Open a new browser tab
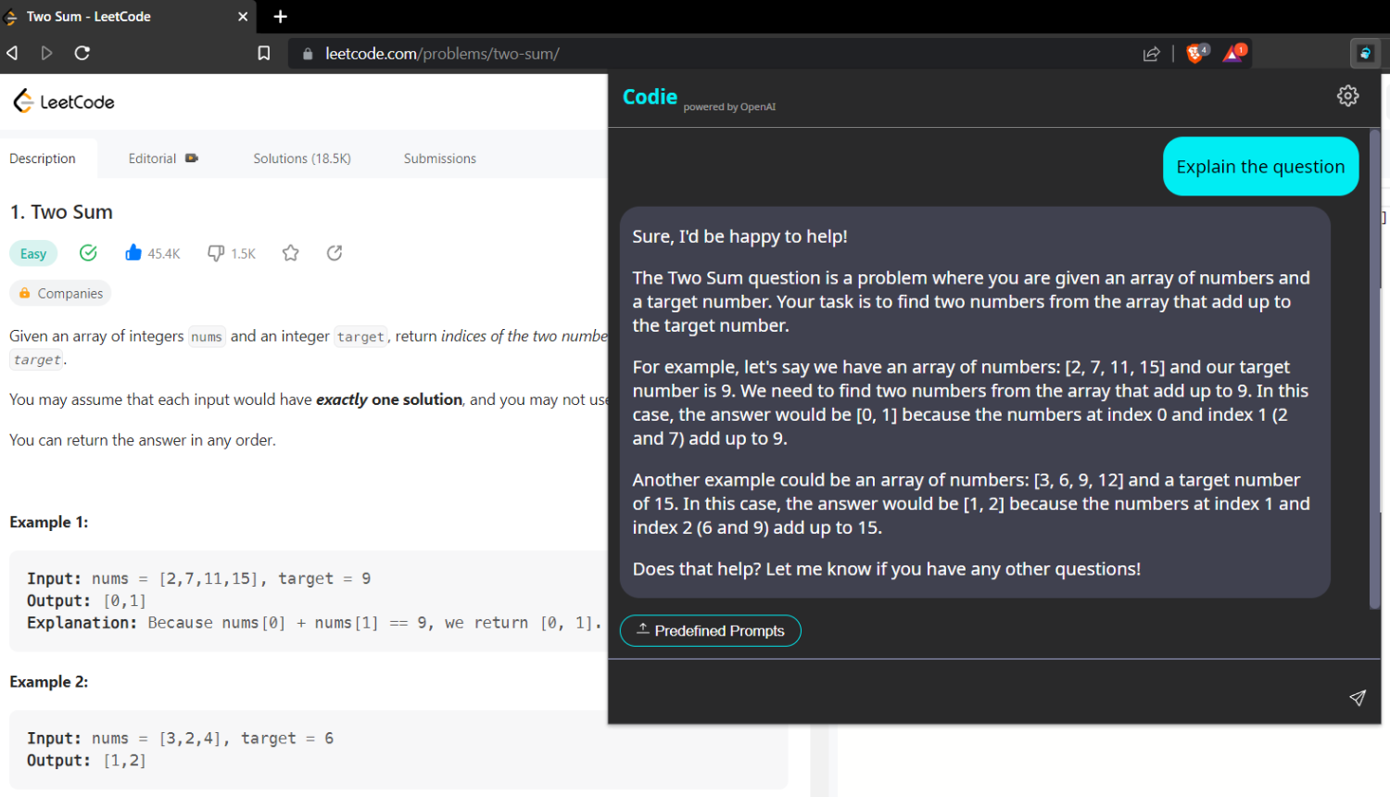The image size is (1390, 797). tap(280, 17)
